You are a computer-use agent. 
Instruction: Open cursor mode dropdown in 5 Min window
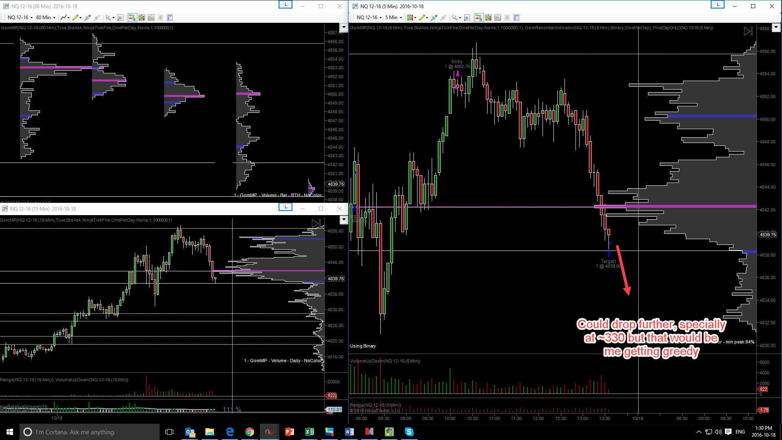pos(456,18)
